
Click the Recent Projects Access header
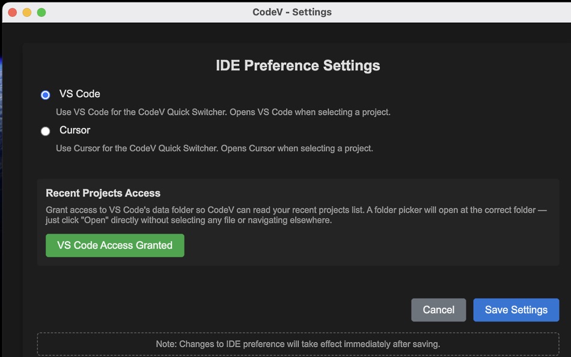point(103,193)
